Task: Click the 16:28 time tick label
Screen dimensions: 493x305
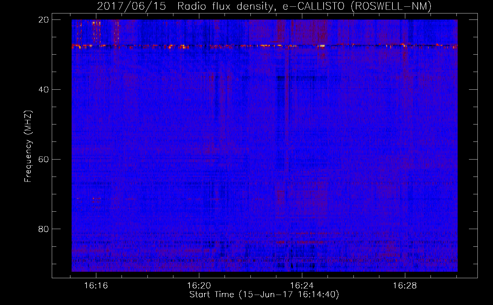Action: click(x=405, y=285)
